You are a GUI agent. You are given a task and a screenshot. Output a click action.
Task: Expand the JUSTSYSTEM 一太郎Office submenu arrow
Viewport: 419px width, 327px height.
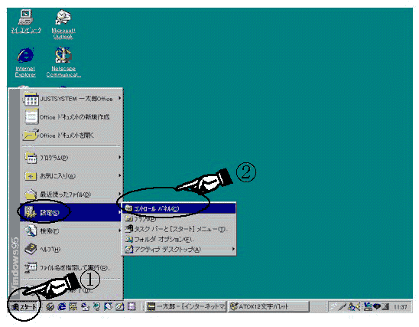[120, 99]
